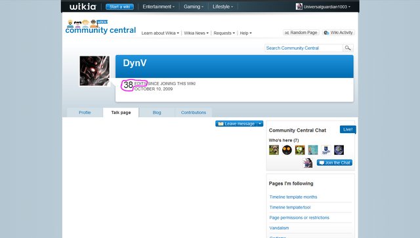Click the Community Central logo
Viewport: 420px width, 238px height.
(100, 27)
